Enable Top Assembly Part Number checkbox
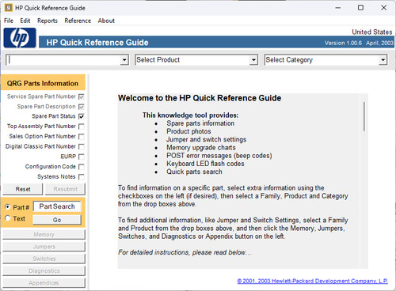The width and height of the screenshot is (396, 291). tap(82, 127)
